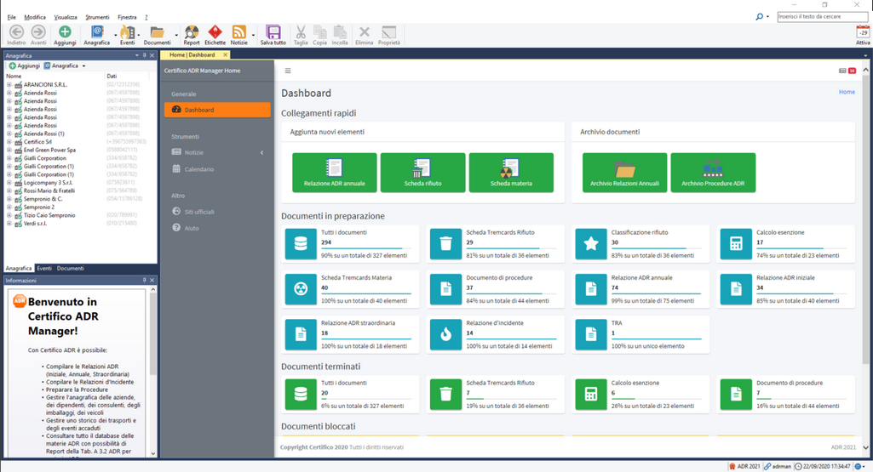Open the Report toolbar icon
Viewport: 873px width, 472px height.
point(192,34)
